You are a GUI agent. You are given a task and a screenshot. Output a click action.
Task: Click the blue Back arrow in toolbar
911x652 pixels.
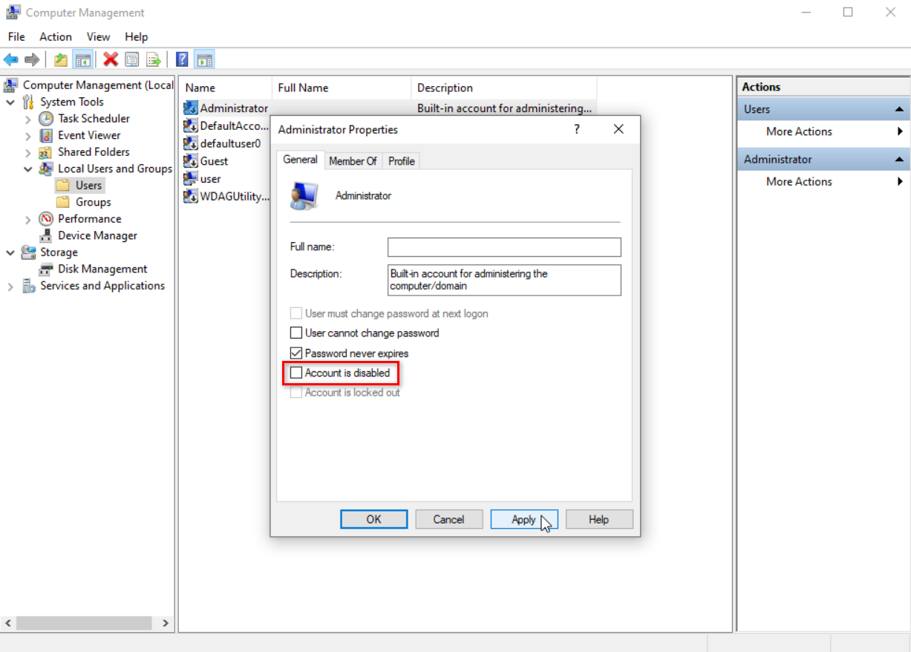pos(10,59)
